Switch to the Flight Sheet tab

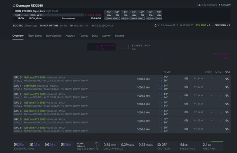(34, 36)
